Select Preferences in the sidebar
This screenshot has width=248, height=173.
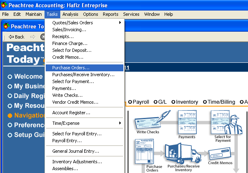pyautogui.click(x=26, y=125)
